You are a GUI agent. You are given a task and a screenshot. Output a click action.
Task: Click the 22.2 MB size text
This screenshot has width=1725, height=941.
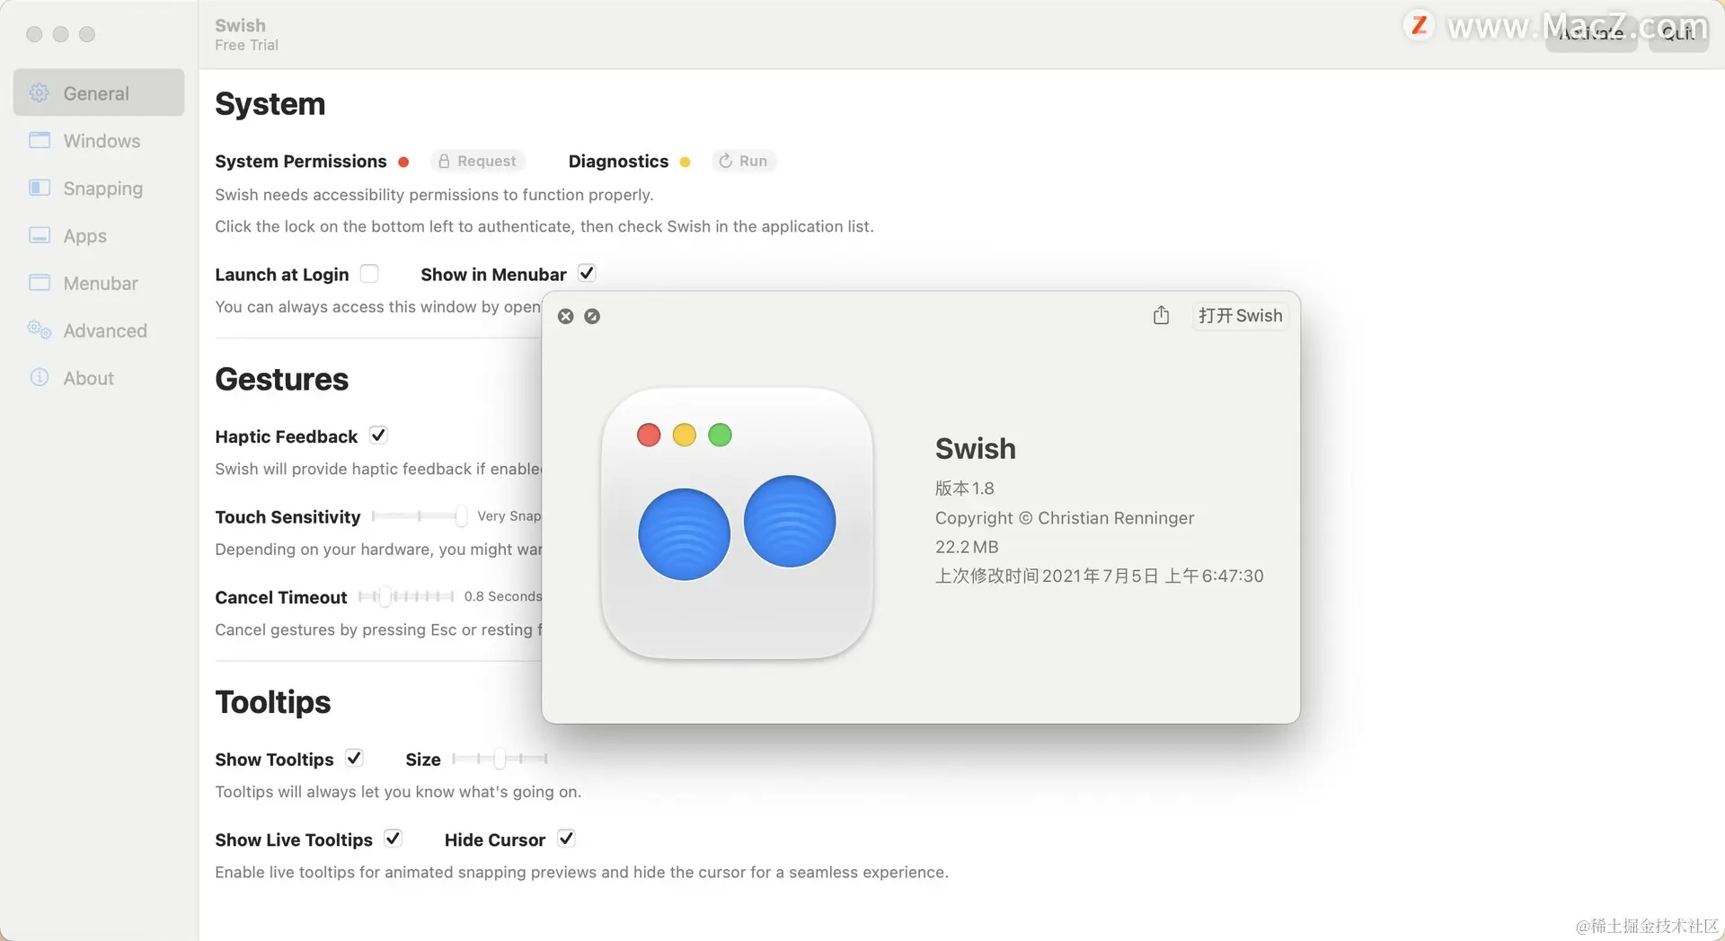click(x=967, y=547)
